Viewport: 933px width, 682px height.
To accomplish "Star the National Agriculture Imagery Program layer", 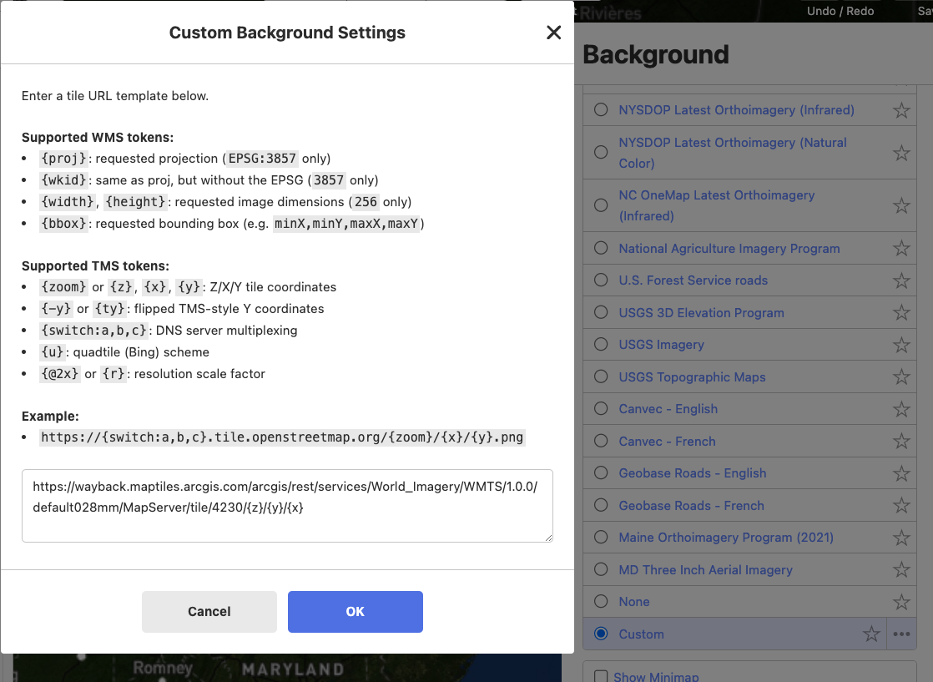I will pyautogui.click(x=901, y=248).
